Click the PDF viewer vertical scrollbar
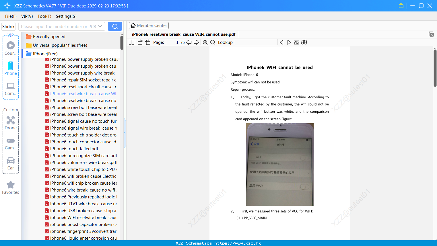This screenshot has height=246, width=437. pyautogui.click(x=435, y=68)
